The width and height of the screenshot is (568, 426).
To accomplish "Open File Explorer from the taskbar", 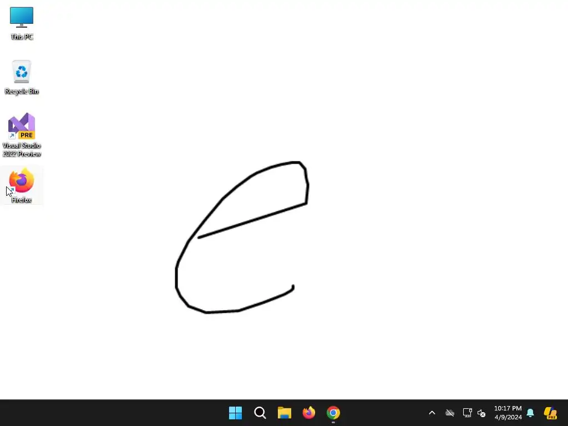I will point(285,413).
